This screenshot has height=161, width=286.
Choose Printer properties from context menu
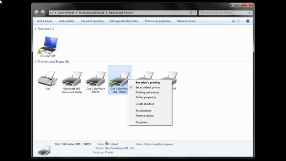tap(150, 97)
